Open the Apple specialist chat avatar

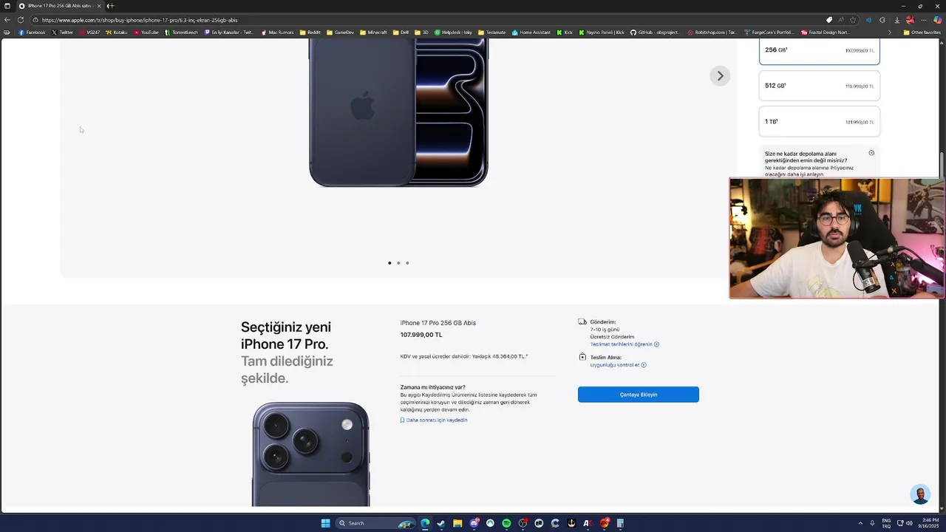point(920,494)
